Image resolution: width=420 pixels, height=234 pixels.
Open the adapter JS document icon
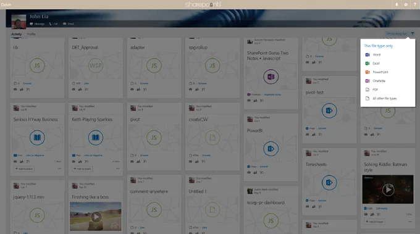(154, 65)
